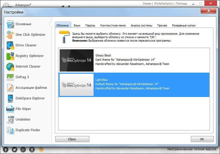Click the Duplicate Finder documents icon
Viewport: 220px width, 154px height.
[x=10, y=130]
